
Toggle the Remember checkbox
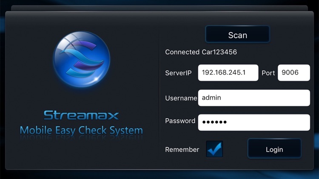[x=214, y=149]
